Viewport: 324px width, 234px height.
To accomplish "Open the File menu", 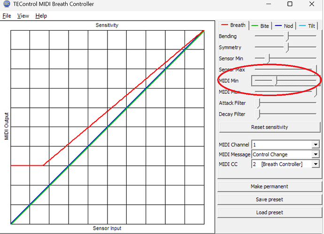I will 7,16.
